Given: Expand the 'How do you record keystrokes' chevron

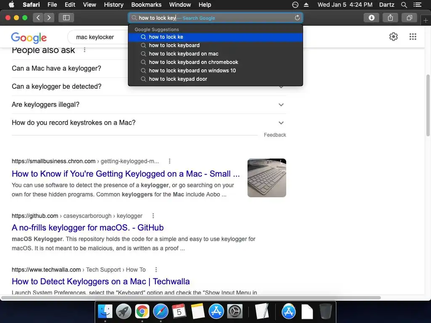Looking at the screenshot, I should (x=281, y=123).
